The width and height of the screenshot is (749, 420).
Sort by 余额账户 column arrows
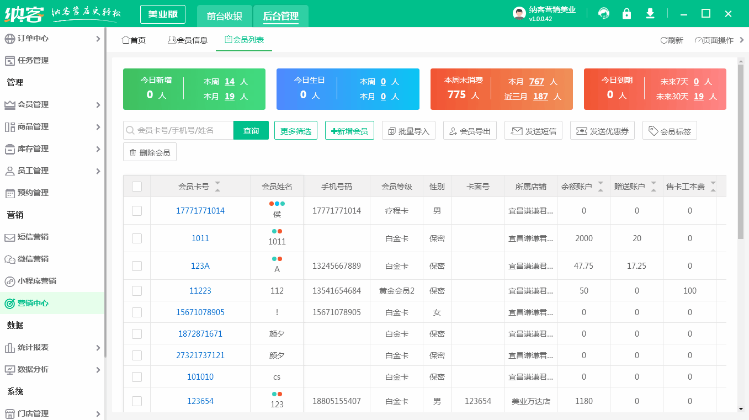600,187
